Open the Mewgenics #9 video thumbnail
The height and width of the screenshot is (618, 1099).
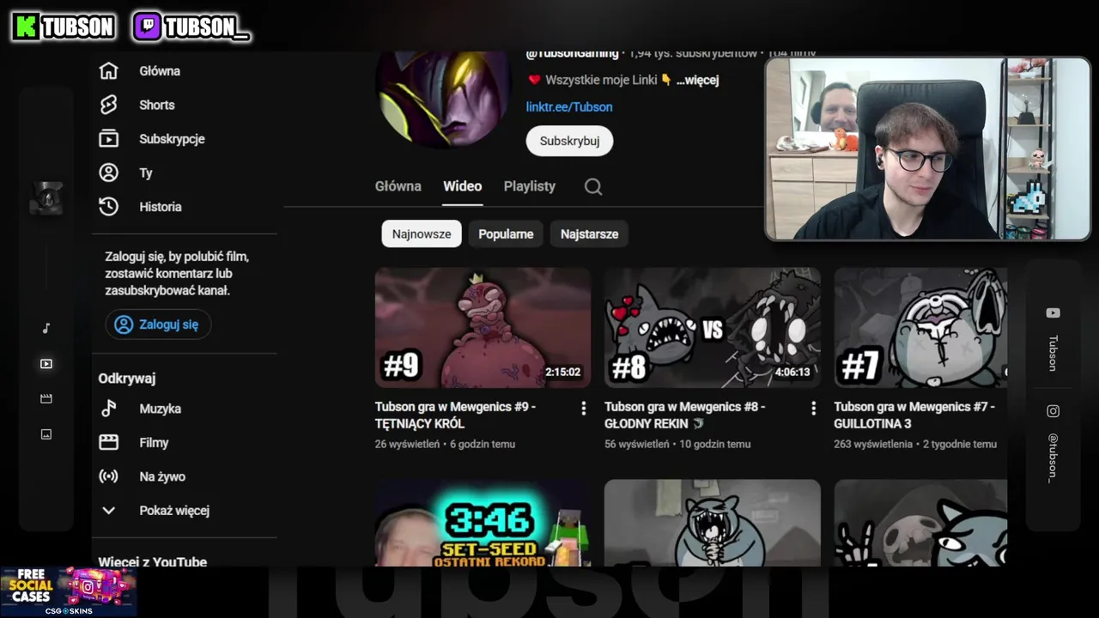[483, 328]
